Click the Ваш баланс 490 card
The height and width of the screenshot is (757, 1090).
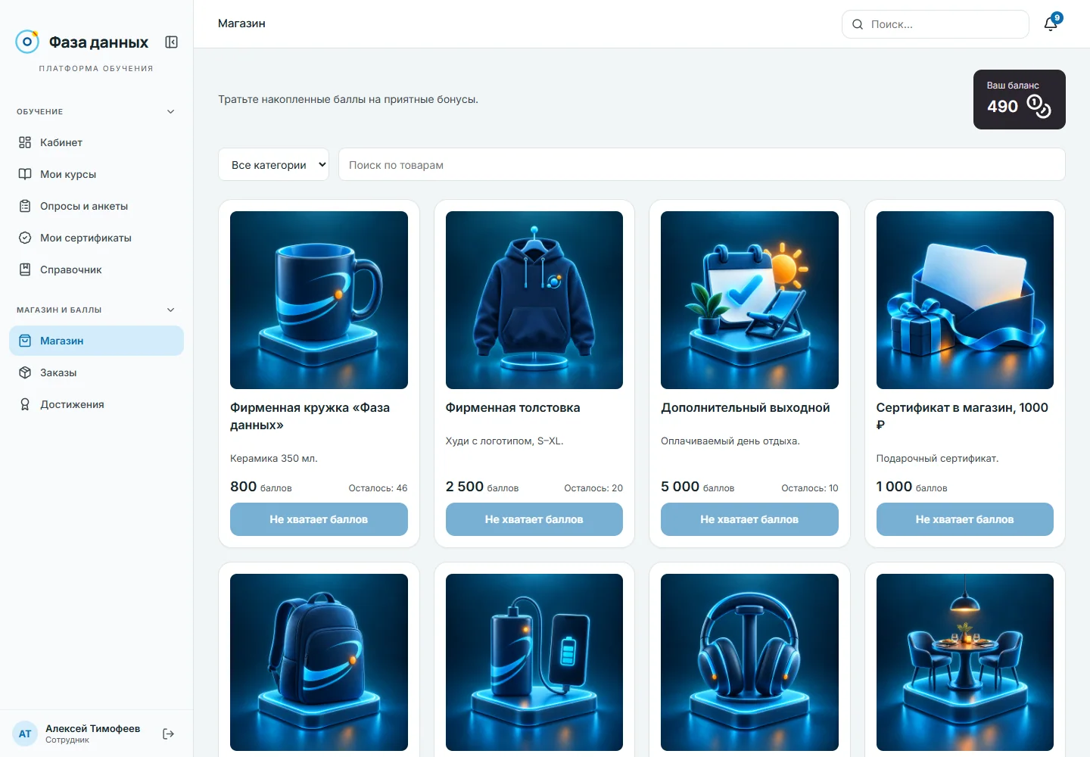1020,99
